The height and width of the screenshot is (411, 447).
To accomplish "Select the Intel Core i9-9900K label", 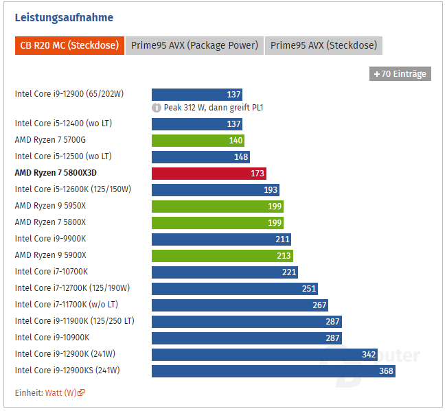I will coord(50,239).
